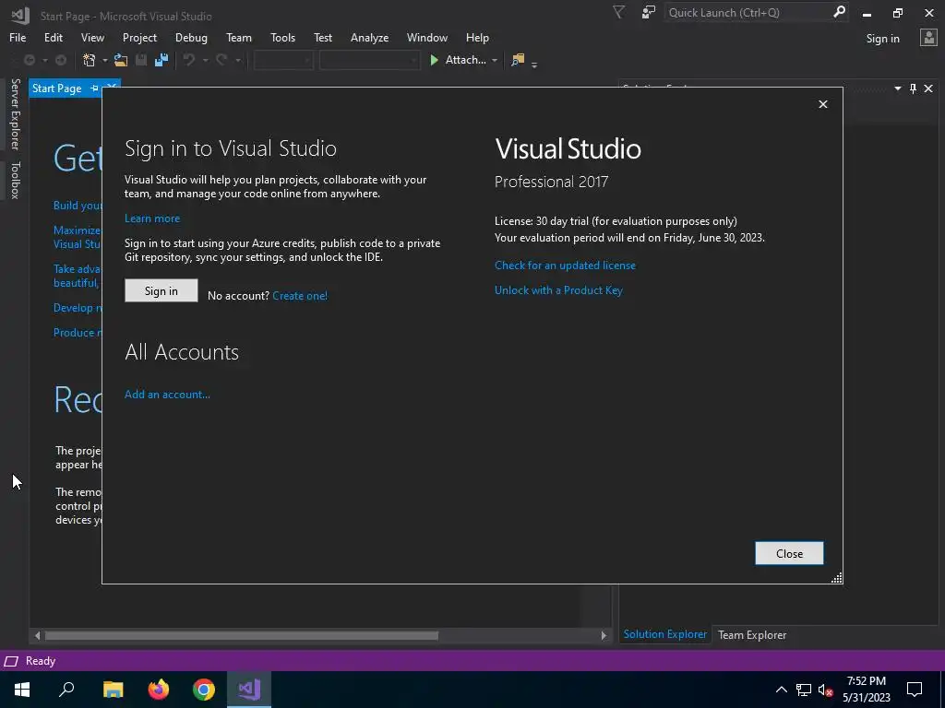Open Solution Explorer window position dropdown
This screenshot has width=945, height=708.
(x=897, y=88)
